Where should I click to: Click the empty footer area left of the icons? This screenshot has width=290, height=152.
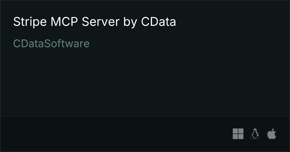[115, 134]
